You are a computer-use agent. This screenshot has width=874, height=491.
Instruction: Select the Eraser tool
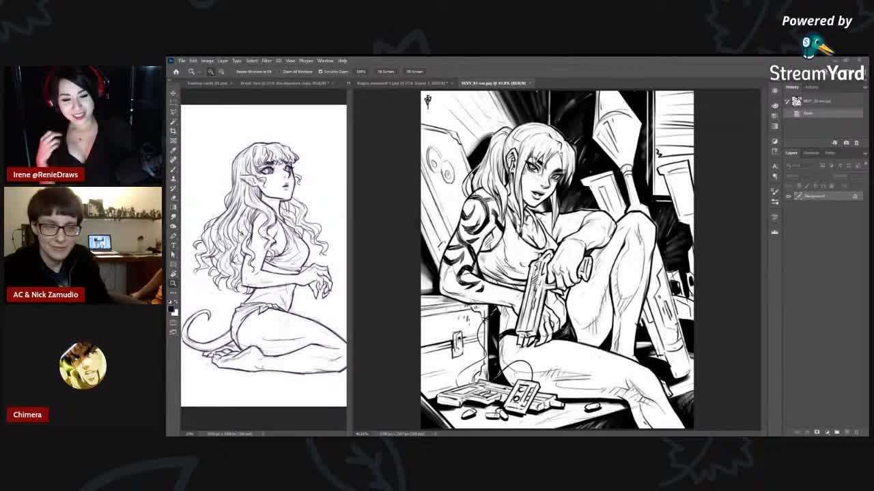[x=173, y=197]
